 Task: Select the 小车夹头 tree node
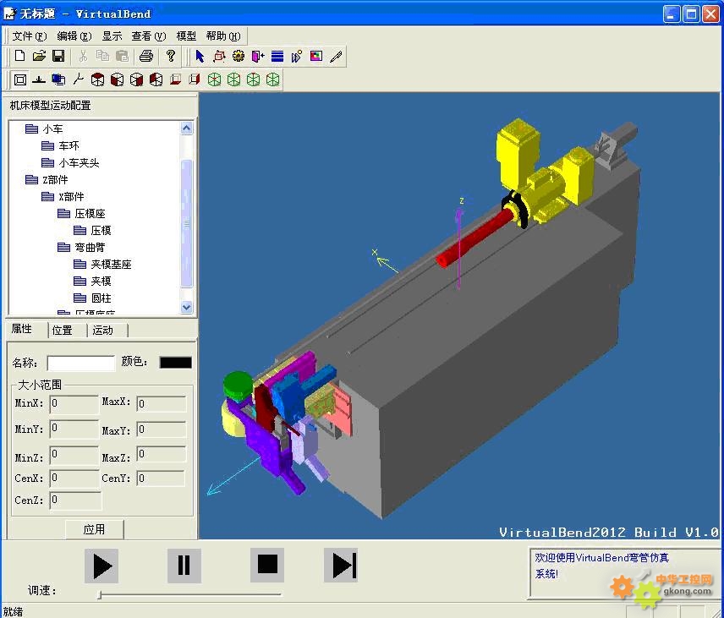pyautogui.click(x=79, y=163)
